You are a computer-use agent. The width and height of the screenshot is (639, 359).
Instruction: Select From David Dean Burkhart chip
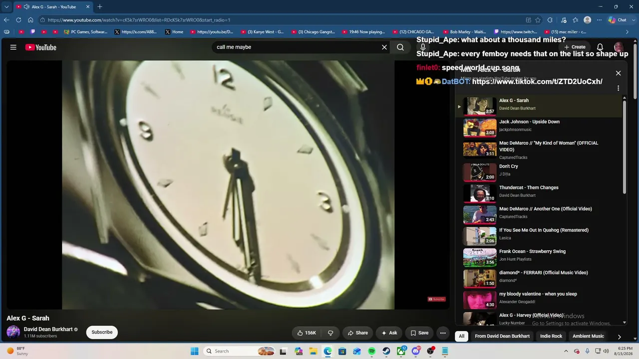(x=502, y=336)
